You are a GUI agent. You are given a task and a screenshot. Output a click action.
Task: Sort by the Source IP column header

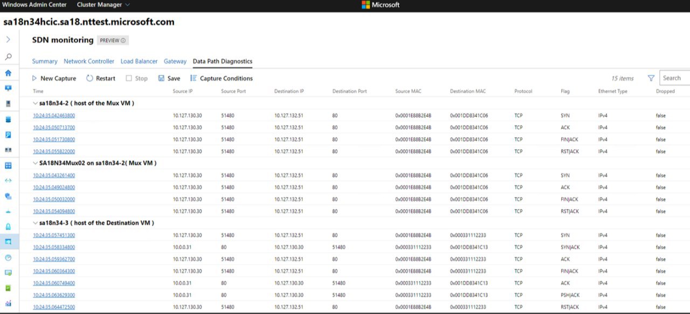(183, 92)
